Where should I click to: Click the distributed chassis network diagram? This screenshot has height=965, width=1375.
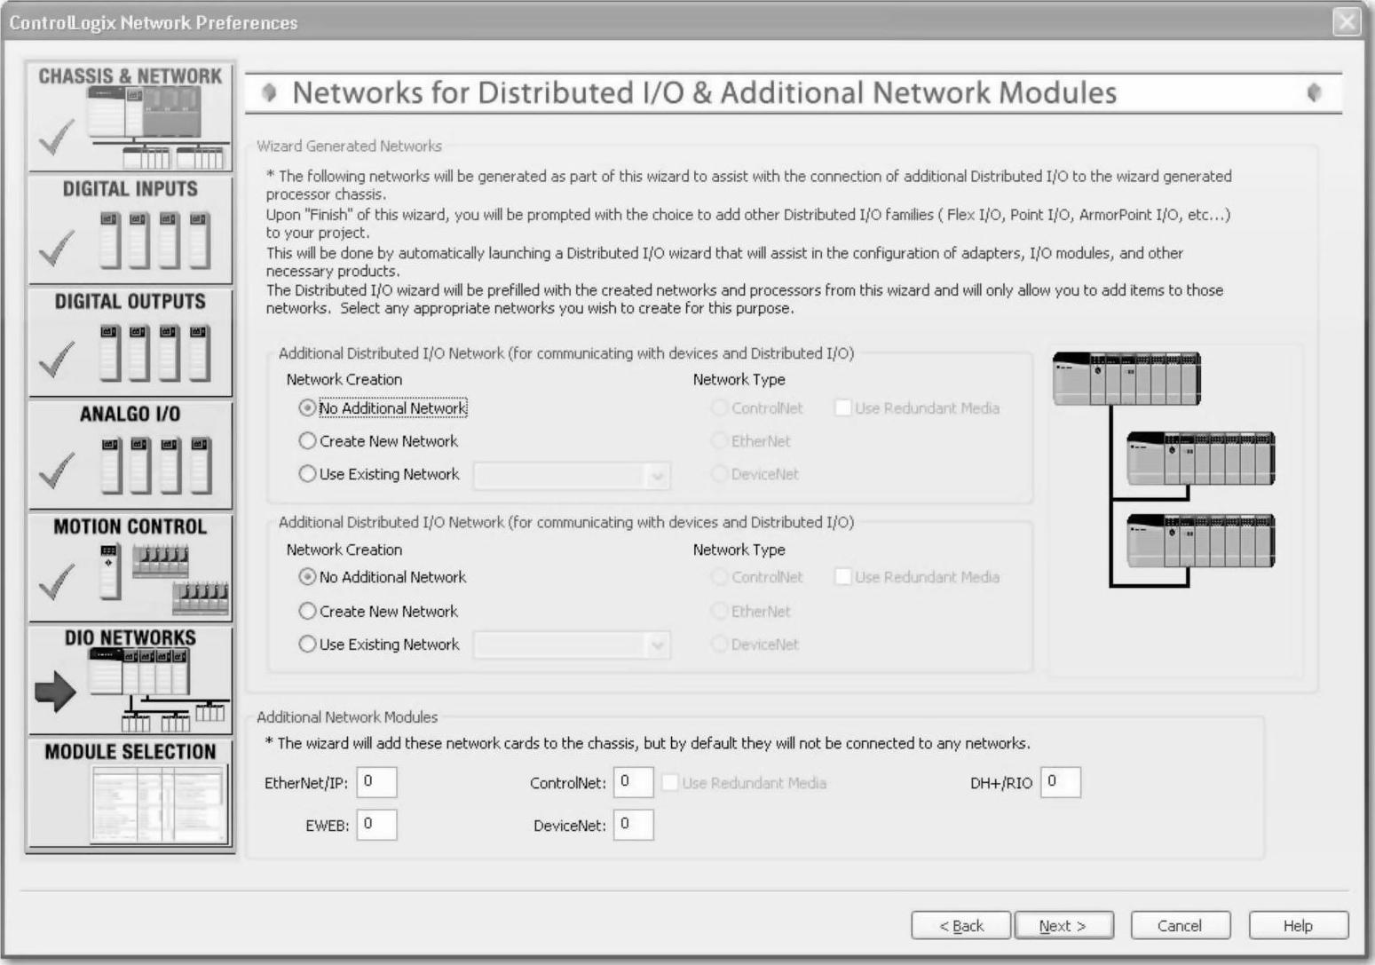(x=1164, y=470)
